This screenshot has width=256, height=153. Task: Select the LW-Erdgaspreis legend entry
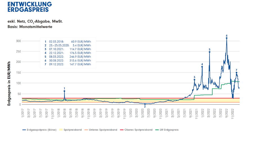coord(168,130)
